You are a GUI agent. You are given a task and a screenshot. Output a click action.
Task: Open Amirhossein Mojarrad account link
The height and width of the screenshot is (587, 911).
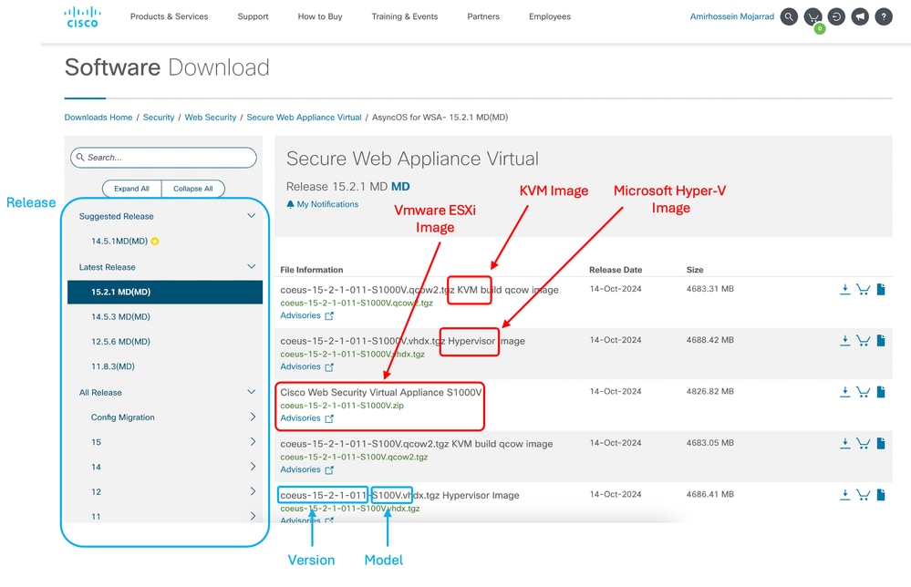732,16
